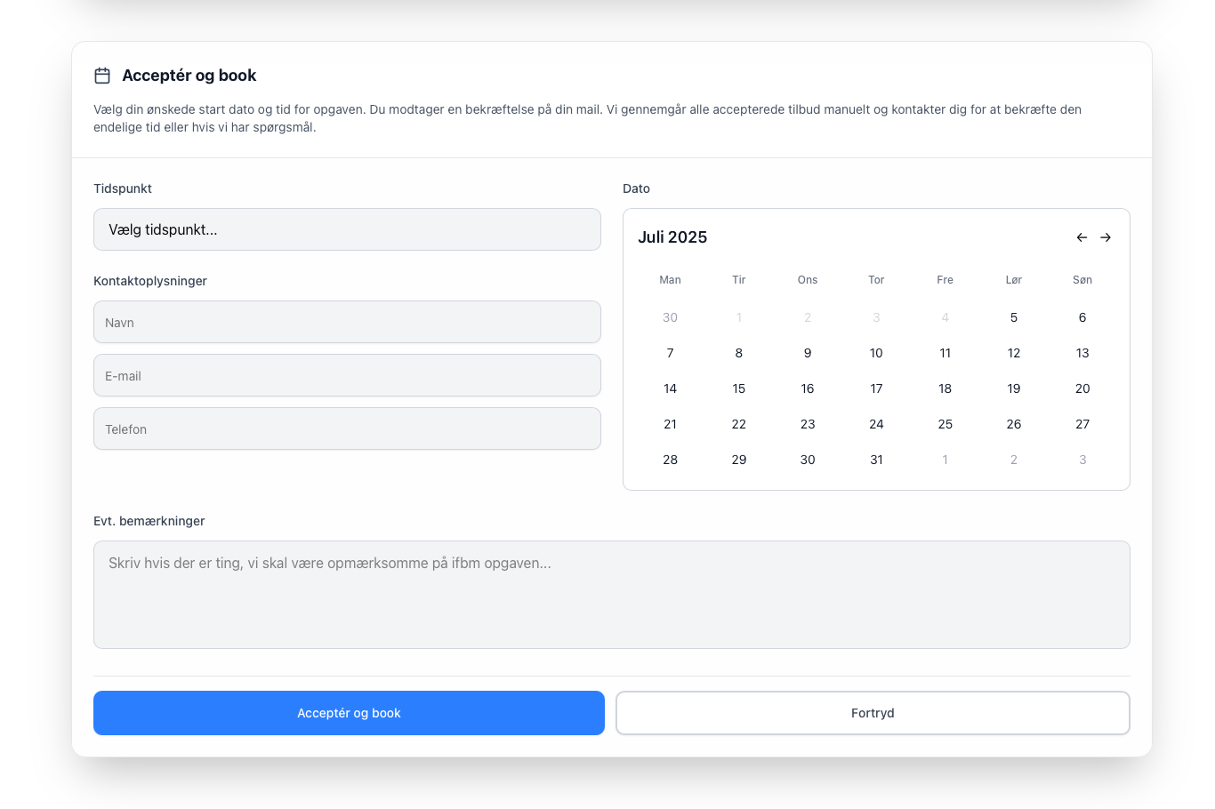The height and width of the screenshot is (809, 1215).
Task: Click the Juli 2025 month heading
Action: (672, 237)
